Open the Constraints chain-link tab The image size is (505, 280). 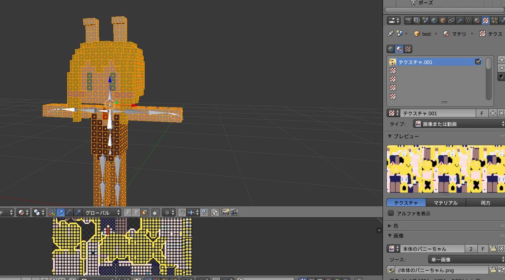coord(451,20)
